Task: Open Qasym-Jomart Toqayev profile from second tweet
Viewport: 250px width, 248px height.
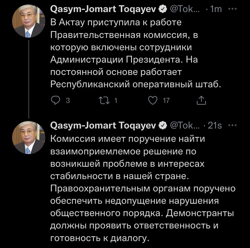Action: tap(103, 126)
